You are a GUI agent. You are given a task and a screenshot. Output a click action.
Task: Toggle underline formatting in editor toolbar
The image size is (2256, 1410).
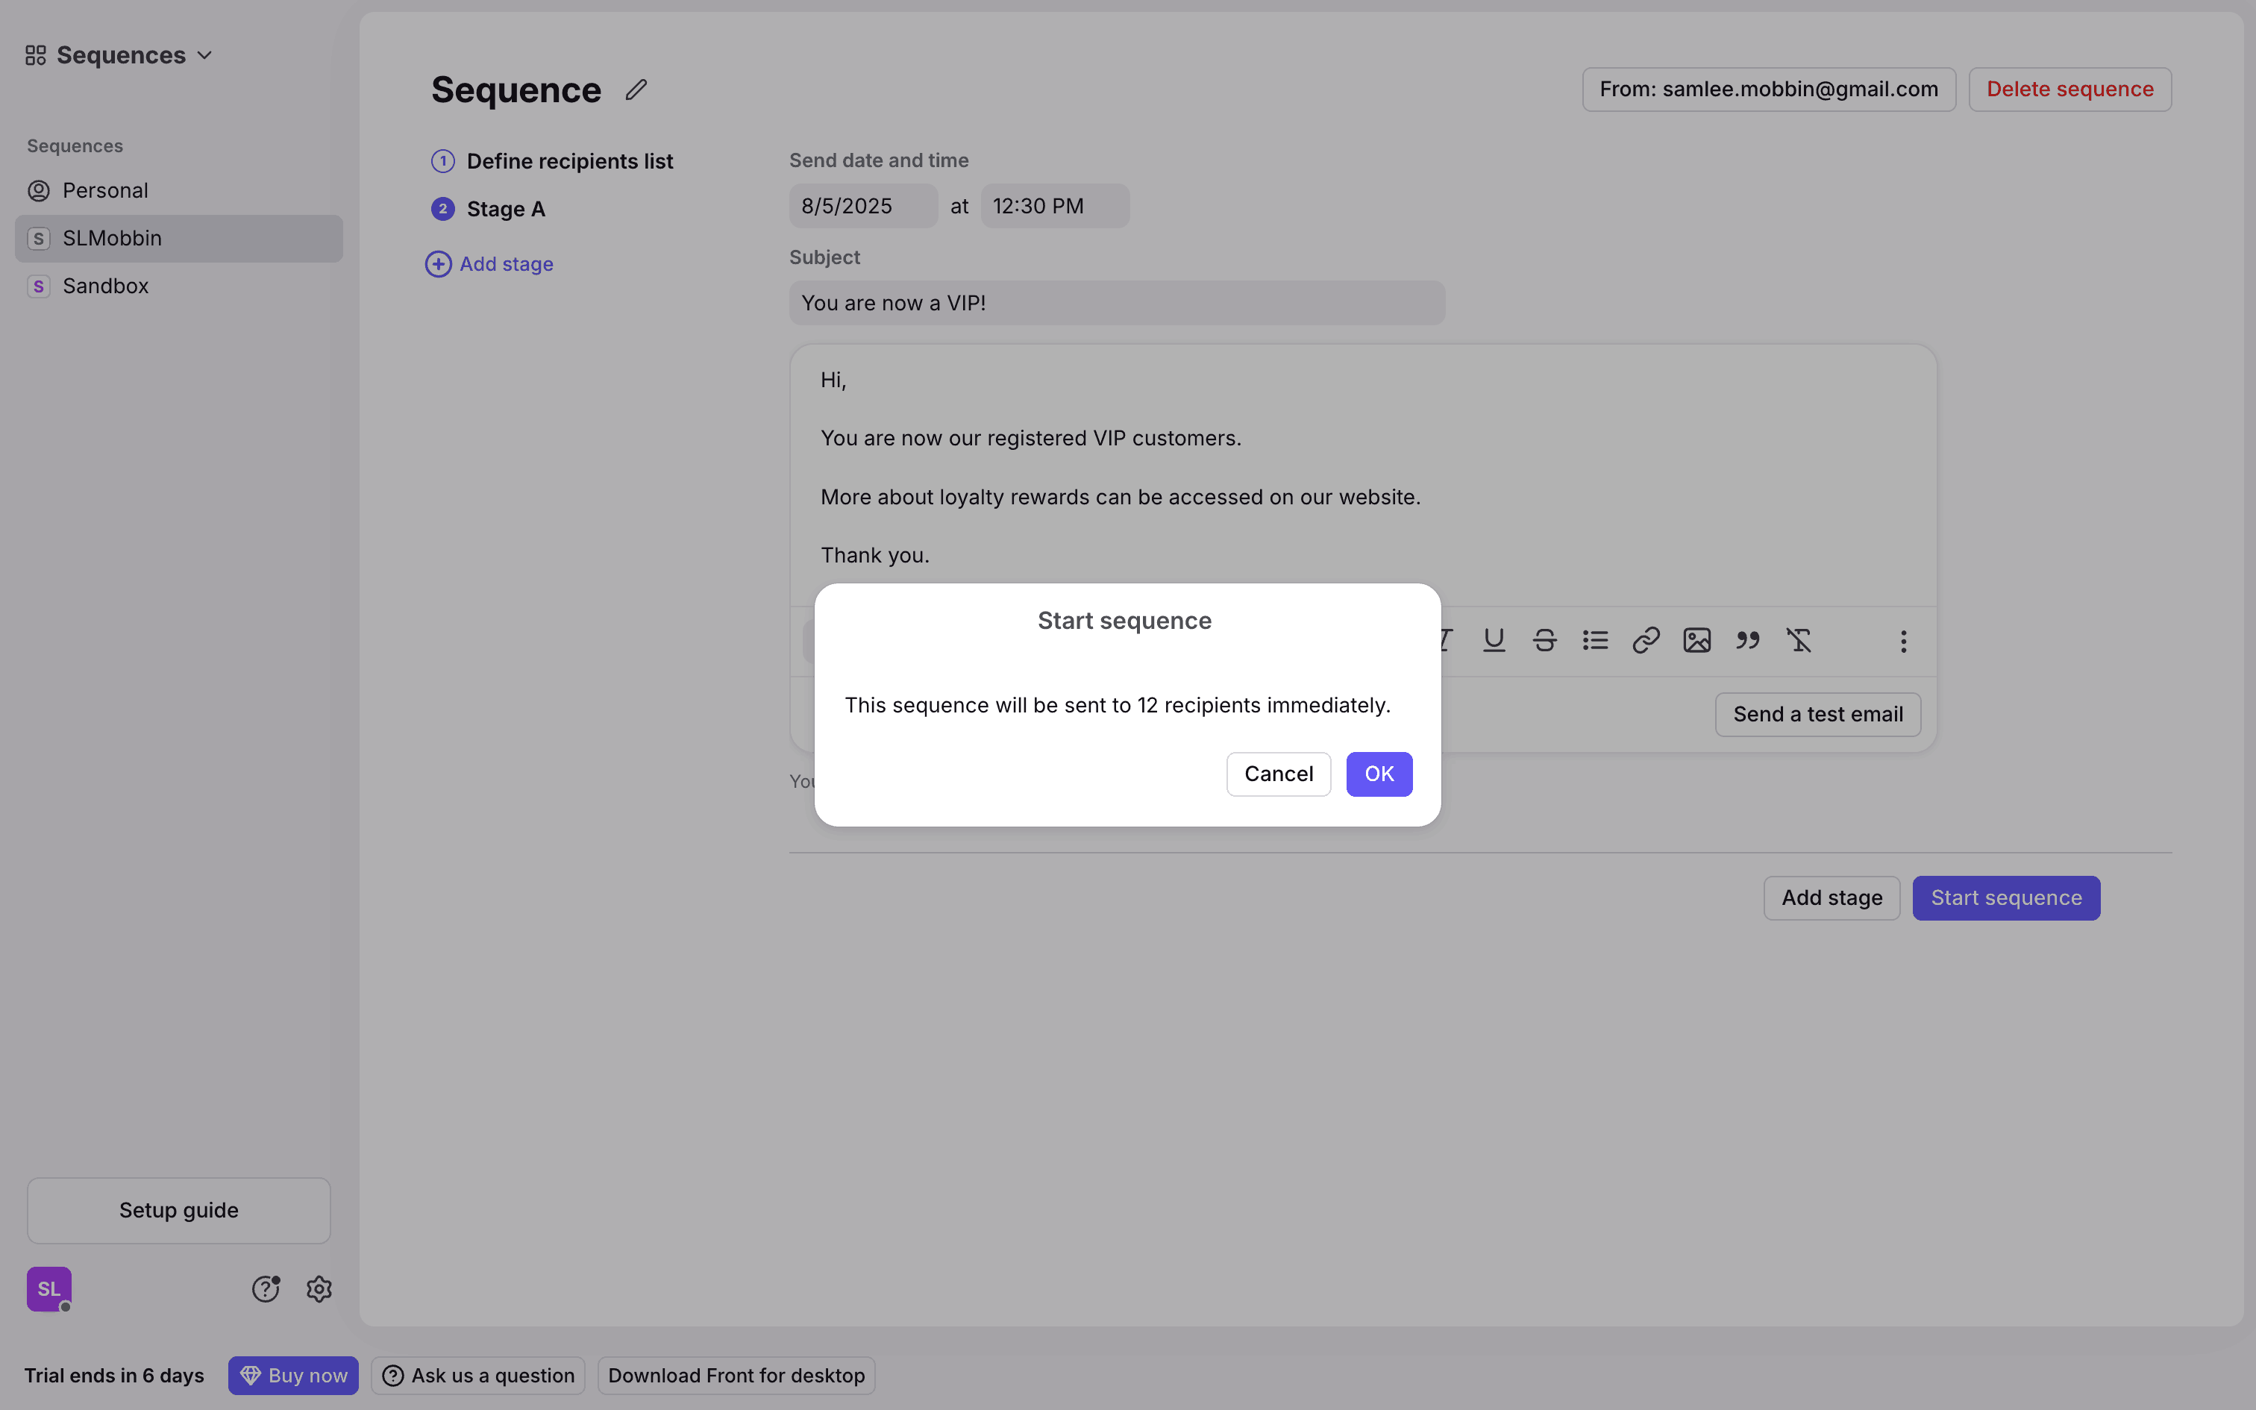[1494, 641]
